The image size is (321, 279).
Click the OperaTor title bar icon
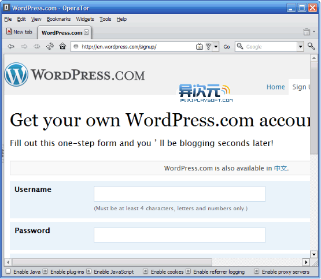[x=6, y=8]
